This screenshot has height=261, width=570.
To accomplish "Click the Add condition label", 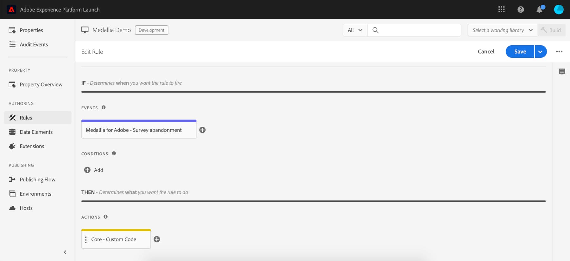I will click(x=98, y=170).
